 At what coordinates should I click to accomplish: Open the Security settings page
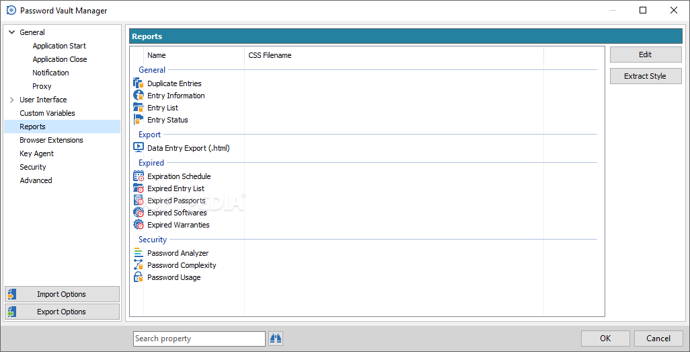pyautogui.click(x=33, y=167)
